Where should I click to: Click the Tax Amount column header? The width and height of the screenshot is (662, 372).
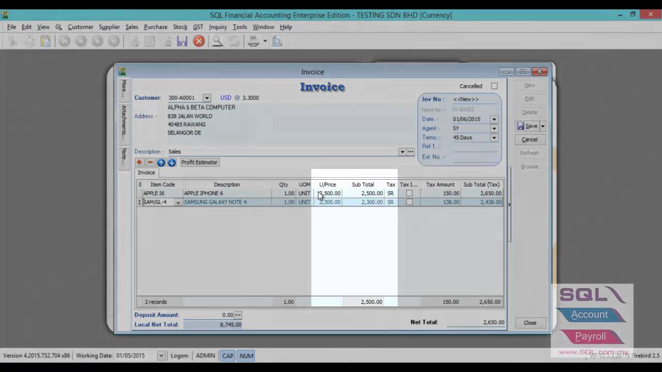point(440,184)
